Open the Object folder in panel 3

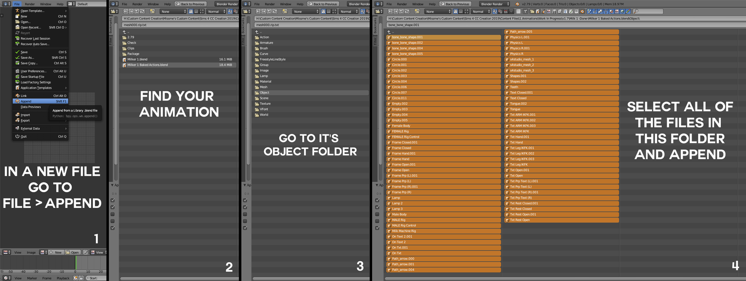click(311, 93)
